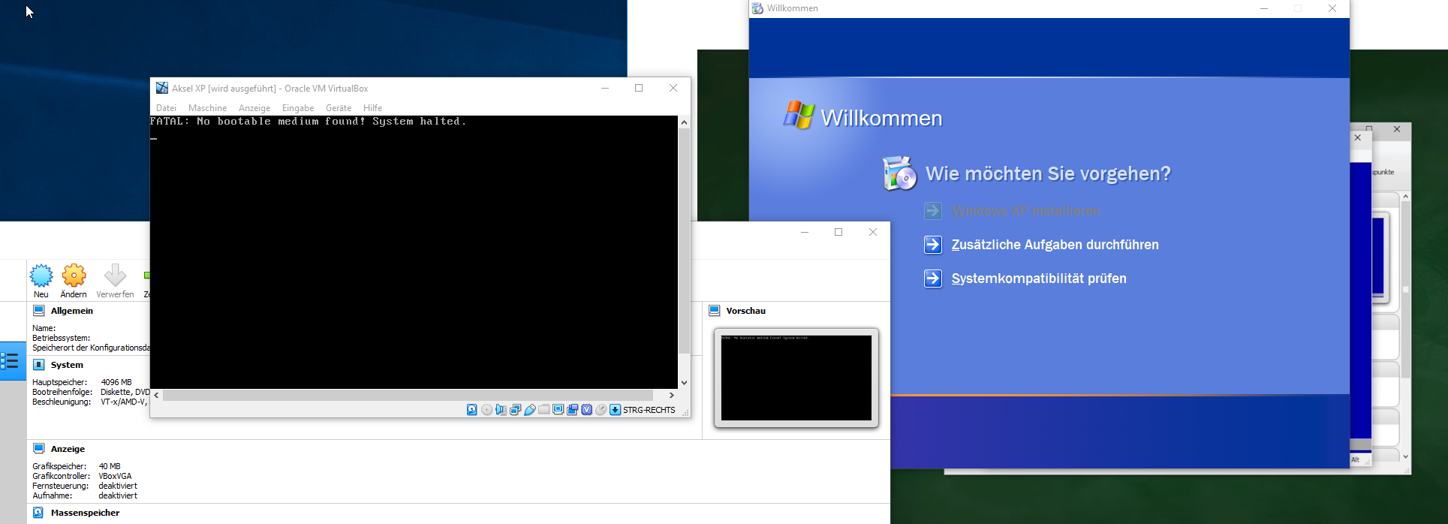This screenshot has width=1448, height=524.
Task: Click the Aufnahme deaktiviert value
Action: point(118,495)
